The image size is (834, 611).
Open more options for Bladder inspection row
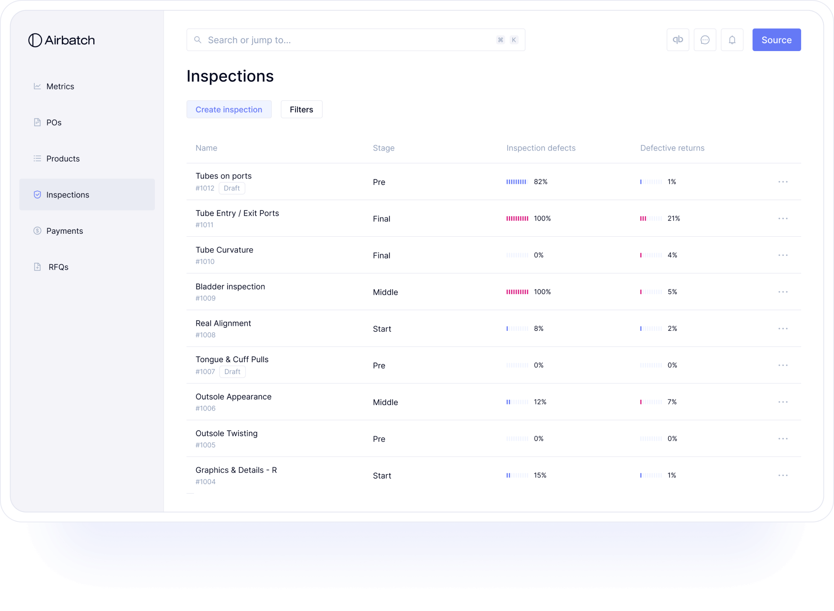click(783, 292)
